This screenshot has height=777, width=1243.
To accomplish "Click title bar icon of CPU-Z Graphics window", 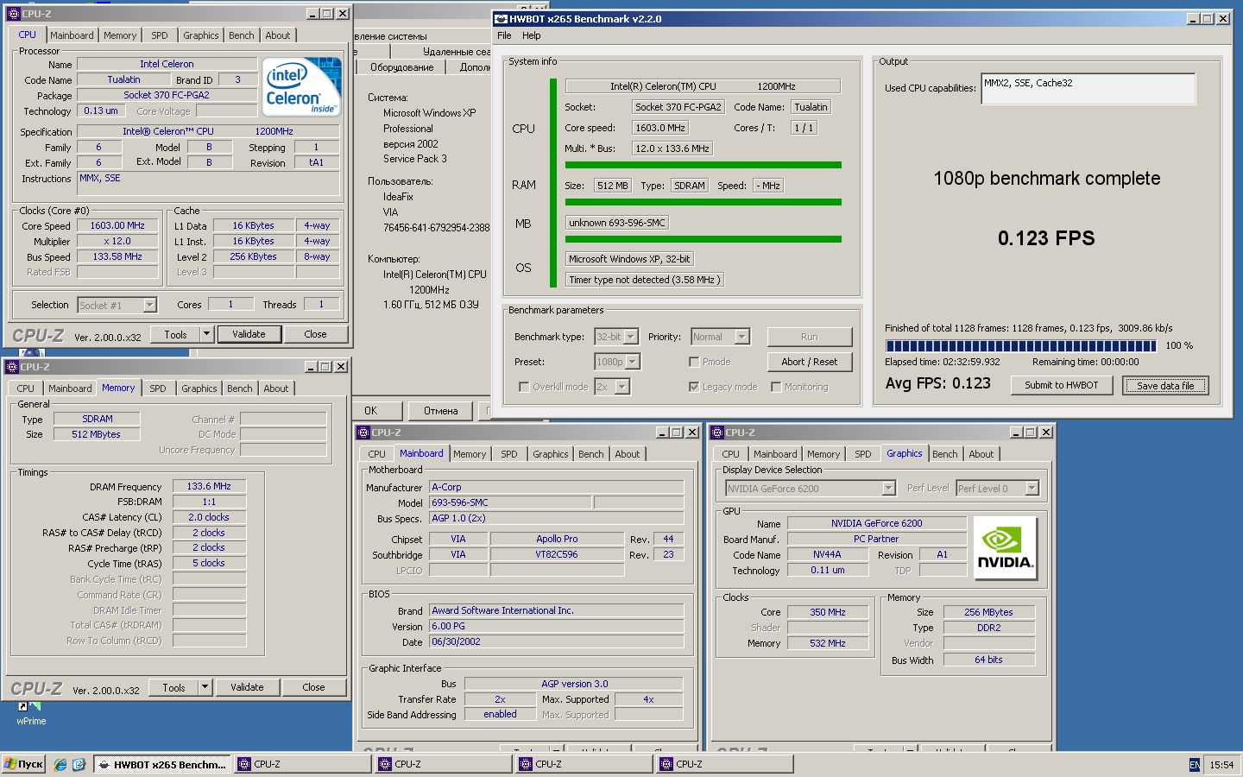I will coord(717,433).
